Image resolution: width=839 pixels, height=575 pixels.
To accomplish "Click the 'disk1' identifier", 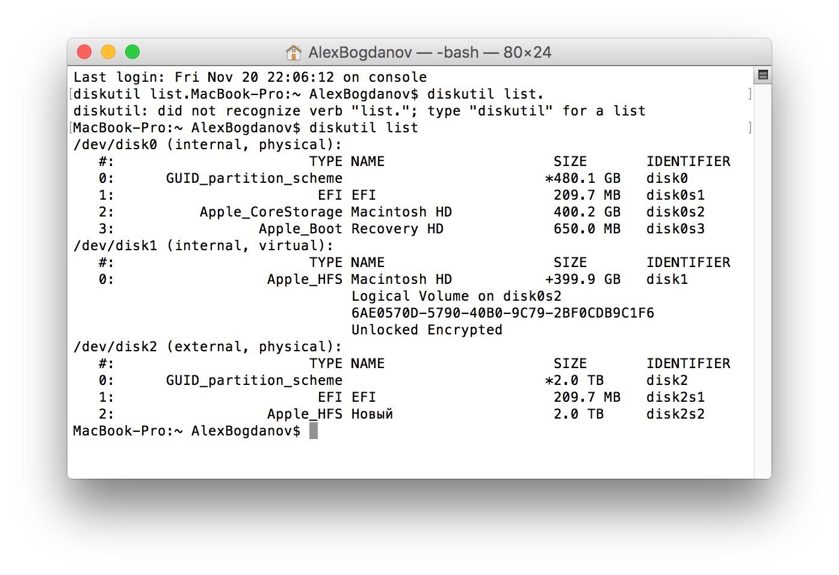I will coord(667,280).
